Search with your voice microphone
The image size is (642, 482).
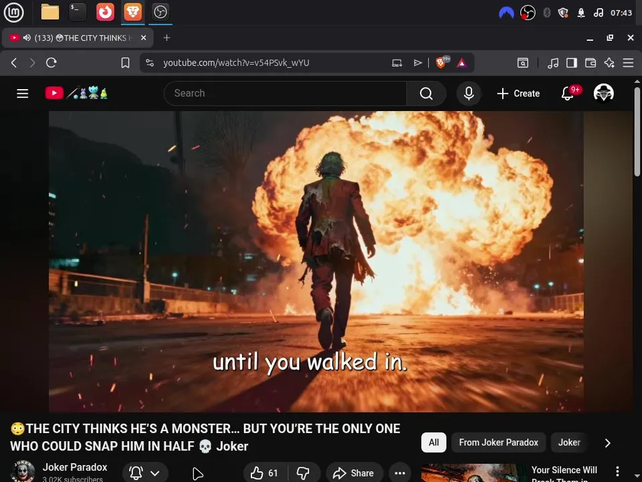pyautogui.click(x=469, y=94)
